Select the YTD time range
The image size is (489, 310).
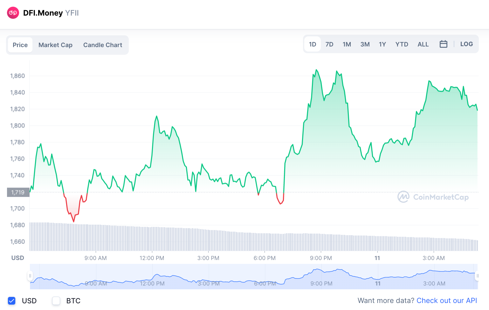click(x=402, y=44)
